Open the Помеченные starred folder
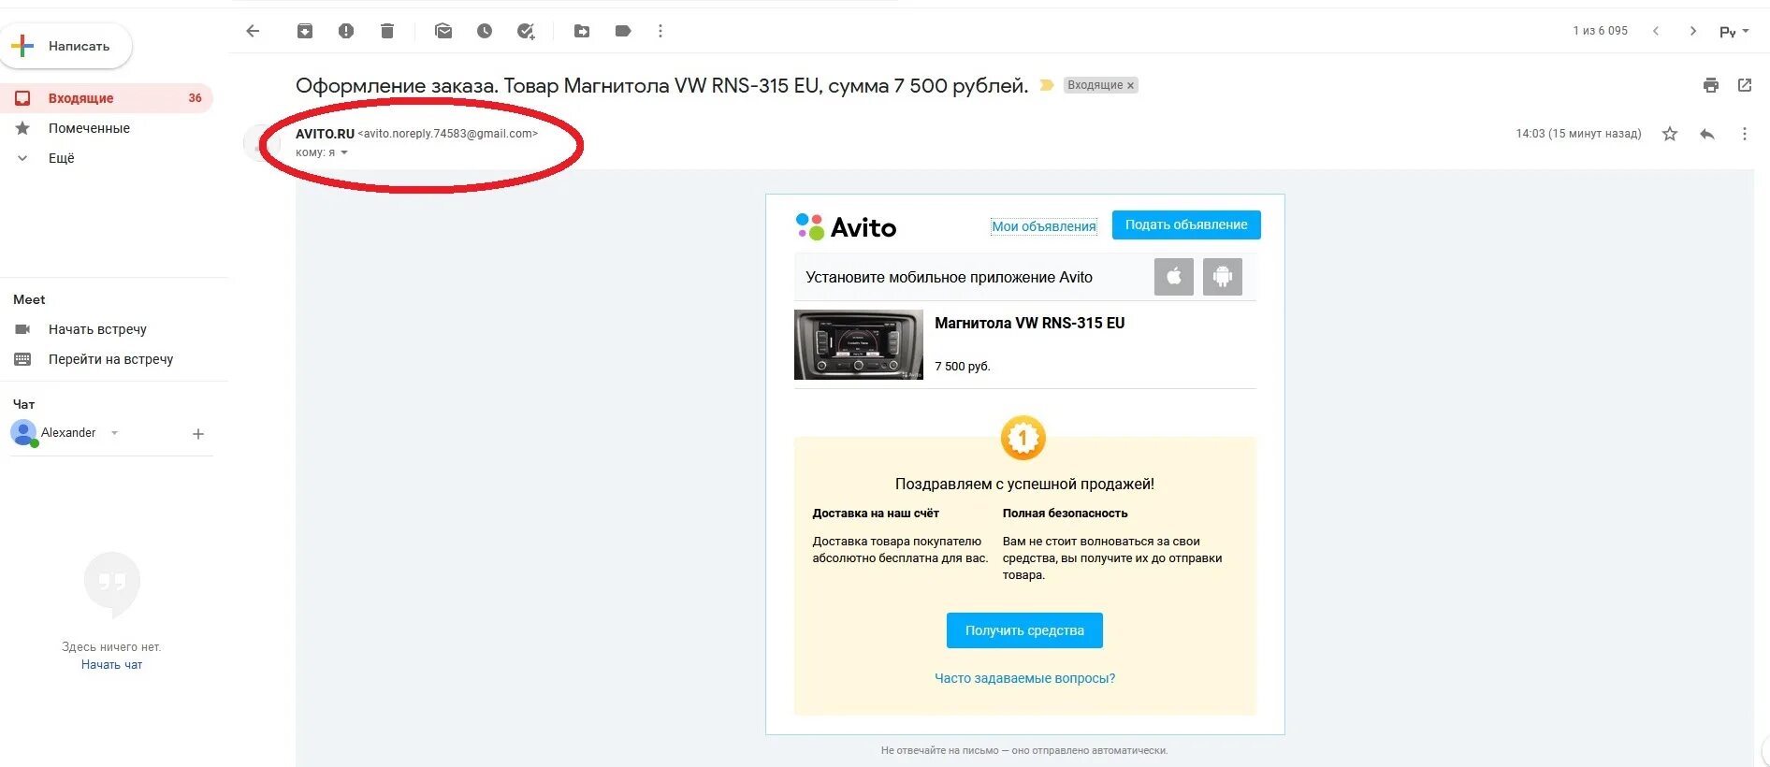 tap(89, 128)
